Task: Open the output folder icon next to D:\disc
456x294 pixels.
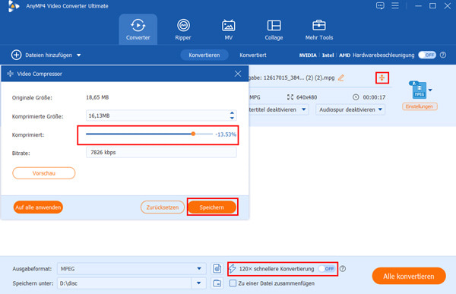Action: point(217,283)
